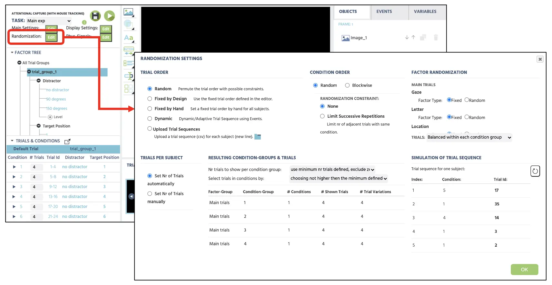Add a text input field object

[129, 76]
